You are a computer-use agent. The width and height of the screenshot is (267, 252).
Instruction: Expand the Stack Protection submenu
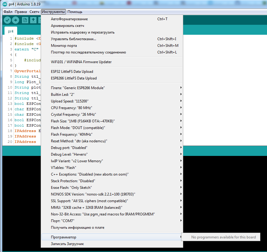(112, 181)
